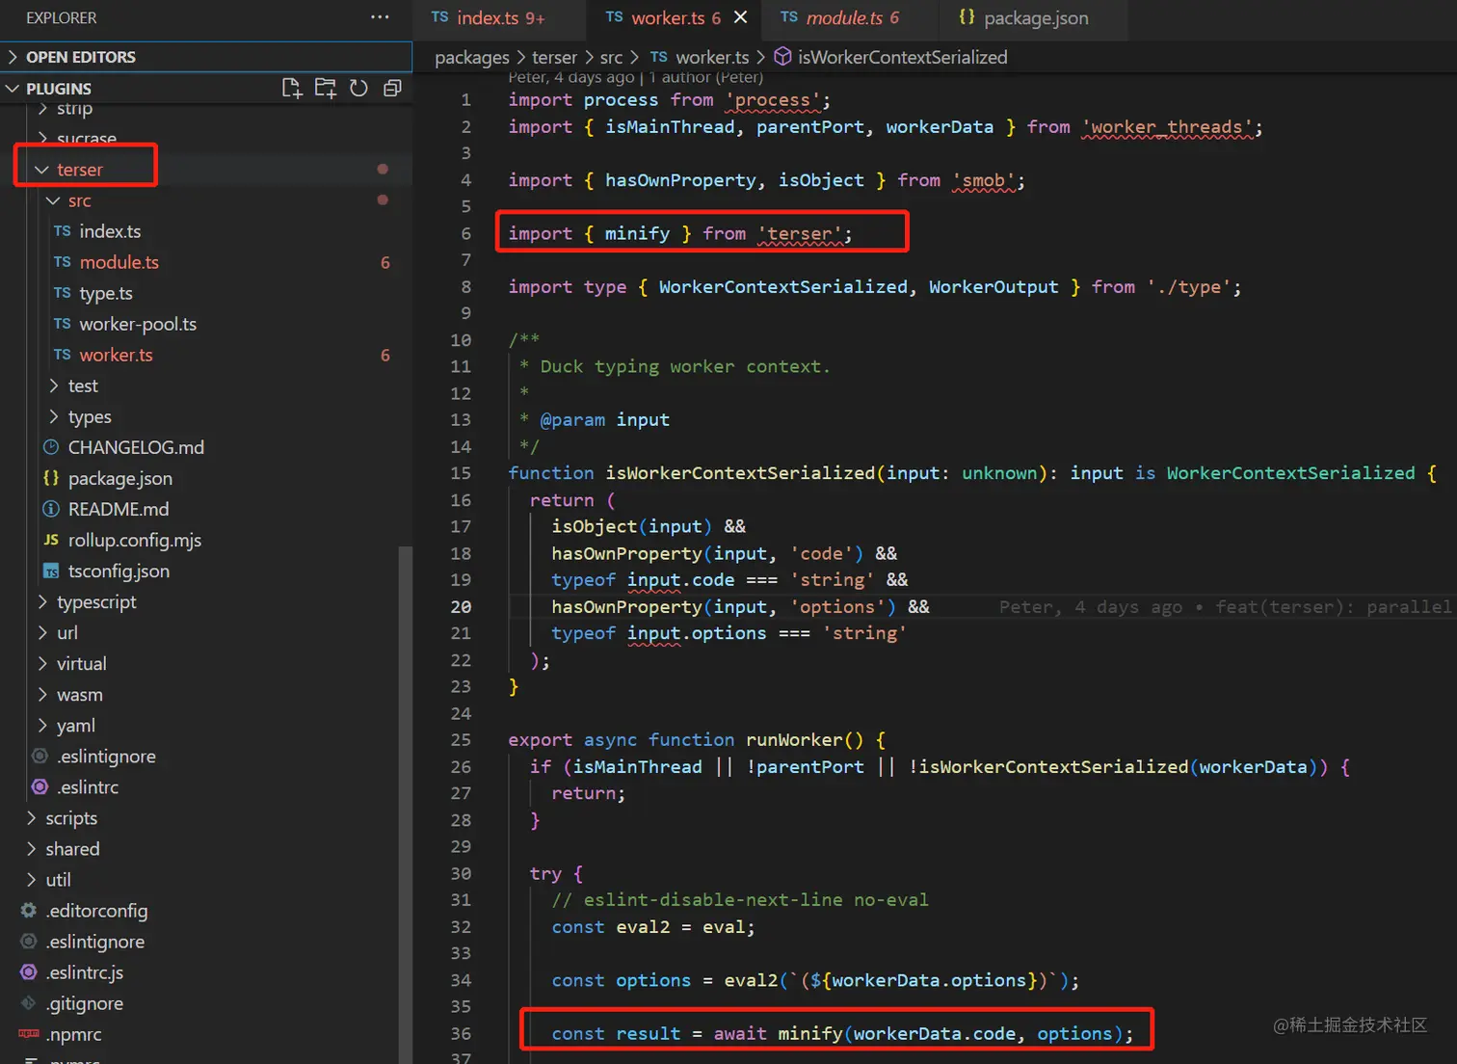Click the 'worker_threads' module string on line 2
1457x1064 pixels.
(x=1168, y=126)
